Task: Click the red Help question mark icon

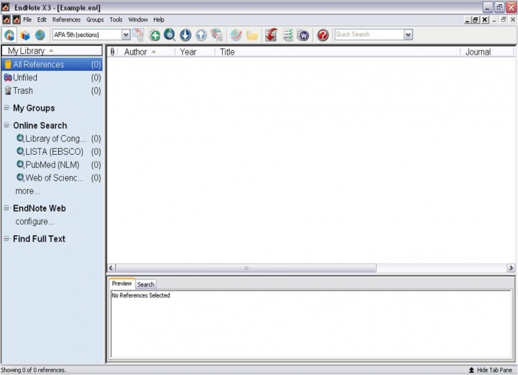Action: point(322,35)
